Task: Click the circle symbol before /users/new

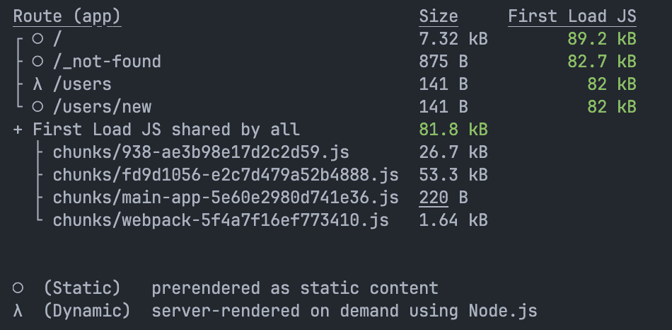Action: (37, 107)
